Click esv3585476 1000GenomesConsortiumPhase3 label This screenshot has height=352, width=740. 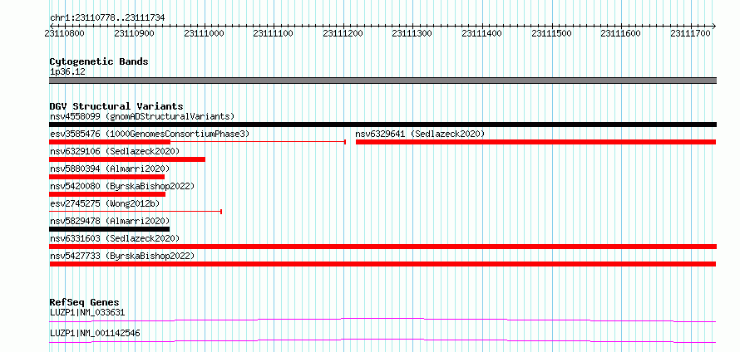click(x=149, y=134)
